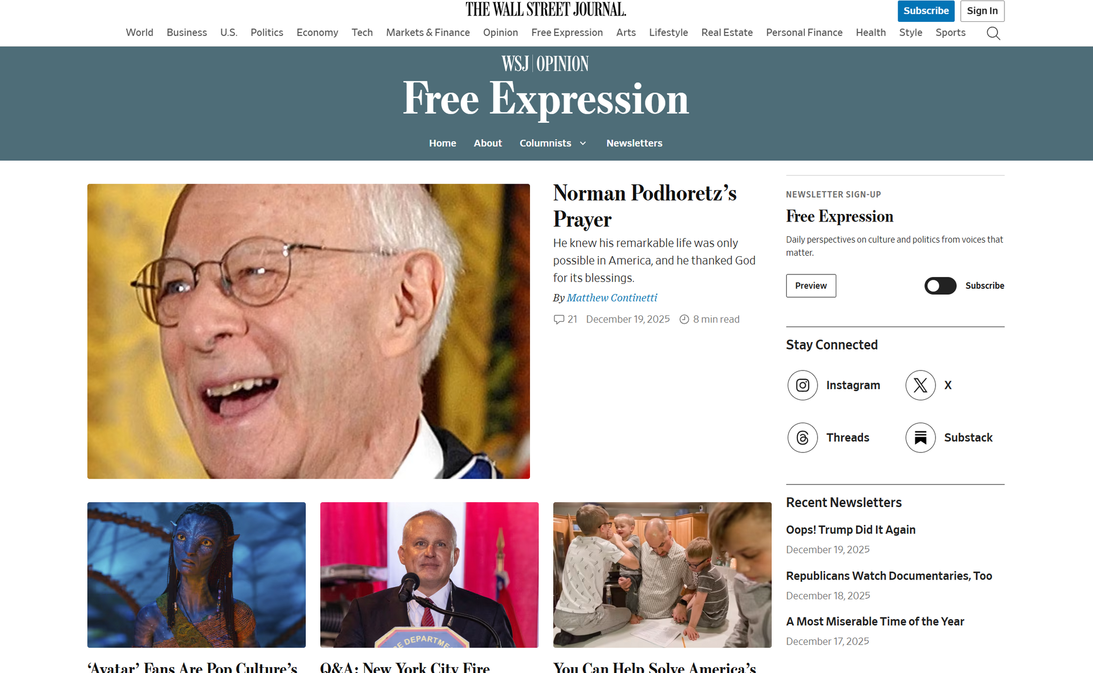The height and width of the screenshot is (673, 1093).
Task: Click The Wall Street Journal logo
Action: pos(545,10)
